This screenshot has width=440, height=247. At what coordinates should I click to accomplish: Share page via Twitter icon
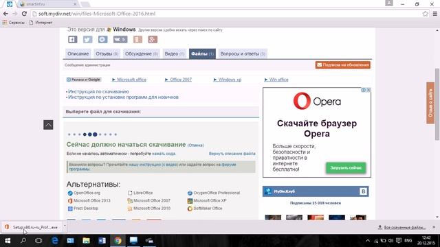tap(87, 40)
